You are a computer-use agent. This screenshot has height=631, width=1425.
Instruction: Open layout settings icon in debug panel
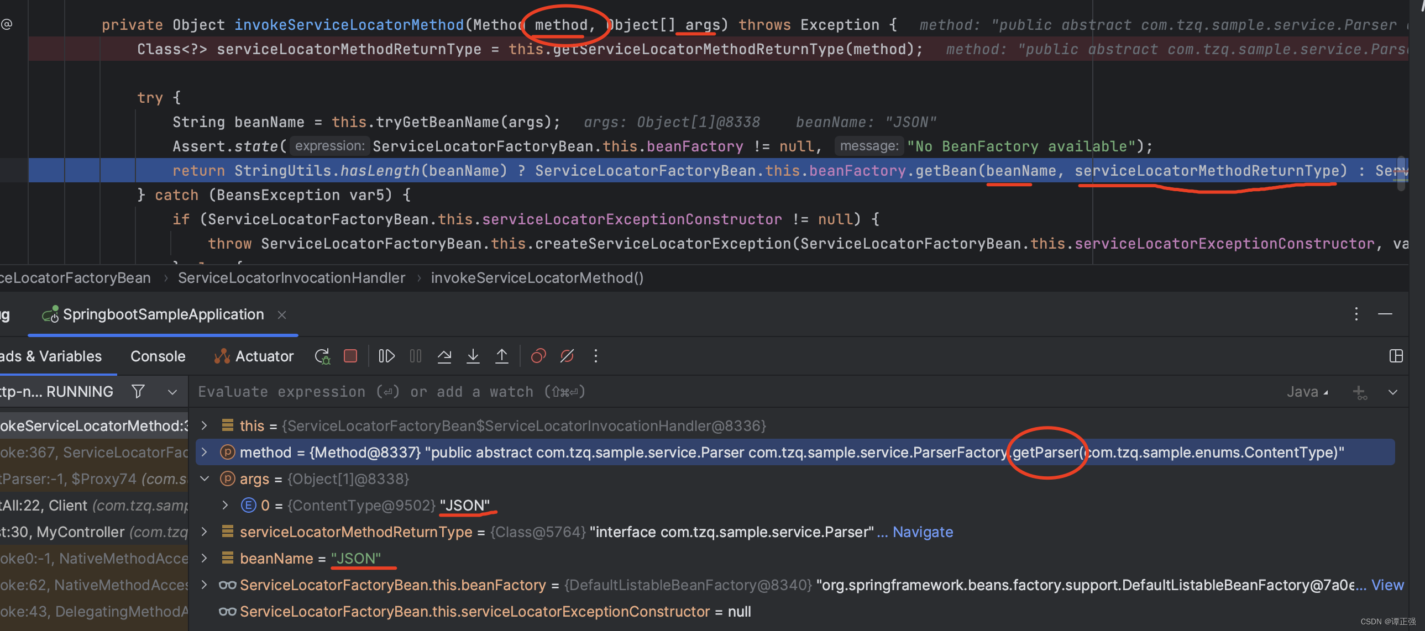(1395, 356)
